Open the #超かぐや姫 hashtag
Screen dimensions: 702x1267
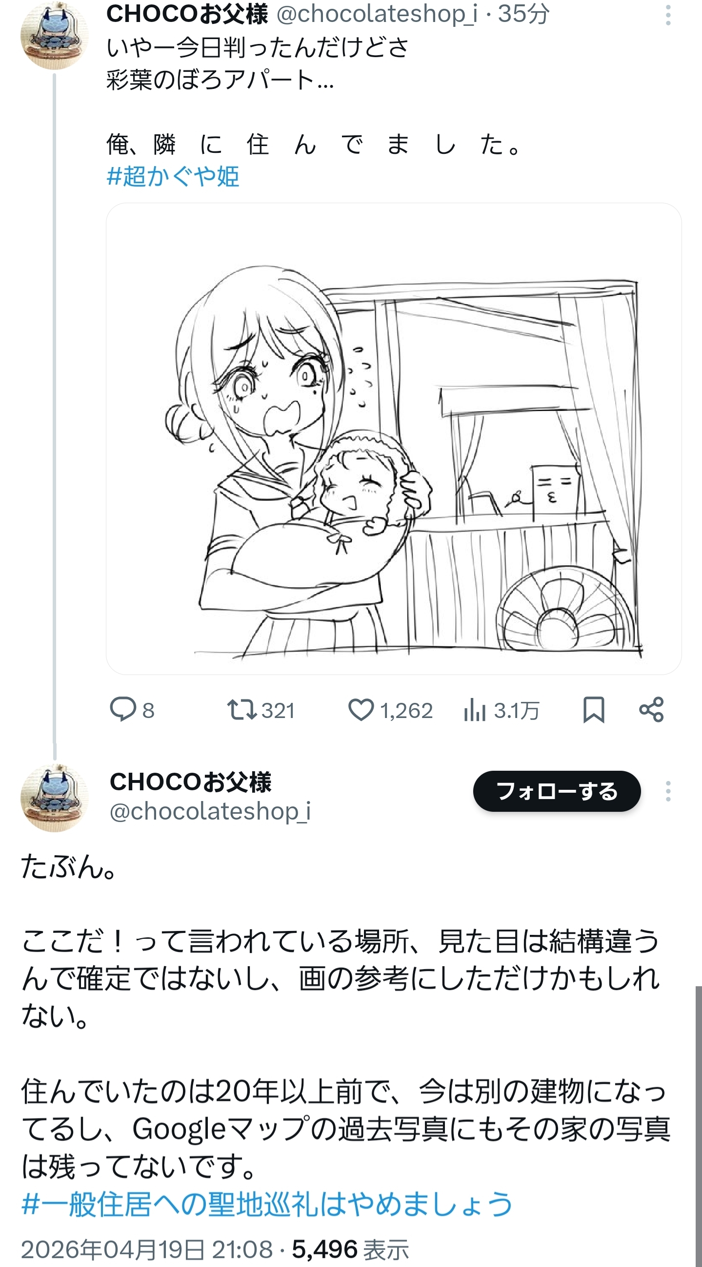click(173, 176)
